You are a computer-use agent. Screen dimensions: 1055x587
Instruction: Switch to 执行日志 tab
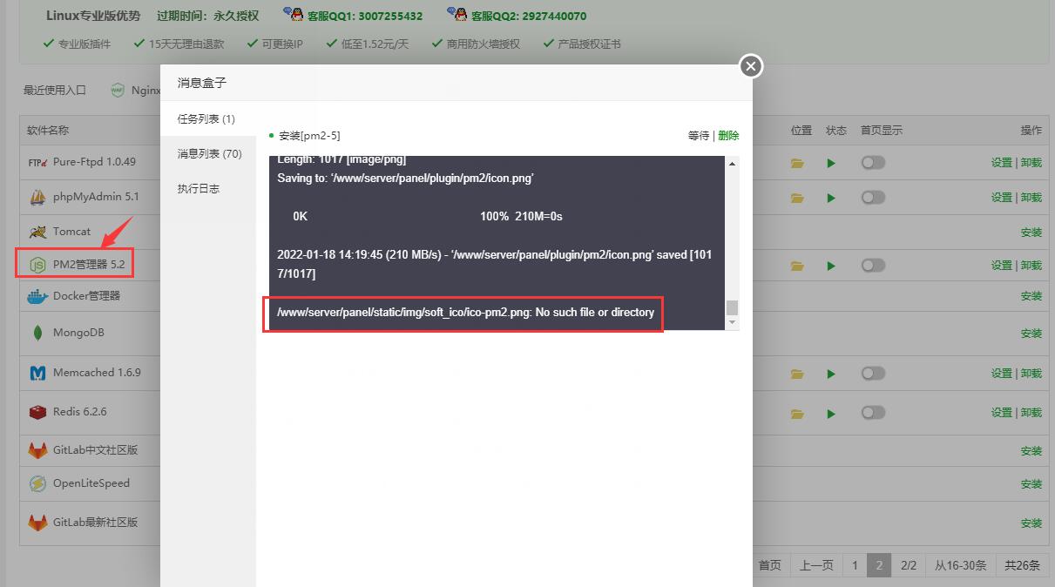207,189
